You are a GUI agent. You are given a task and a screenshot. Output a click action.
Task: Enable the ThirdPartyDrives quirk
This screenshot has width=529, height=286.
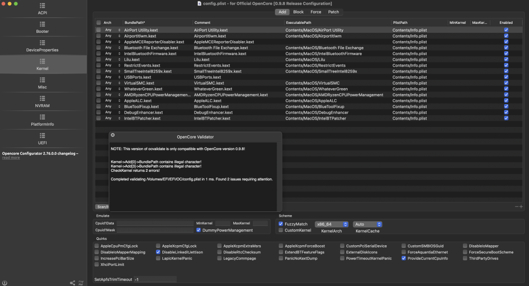[465, 259]
